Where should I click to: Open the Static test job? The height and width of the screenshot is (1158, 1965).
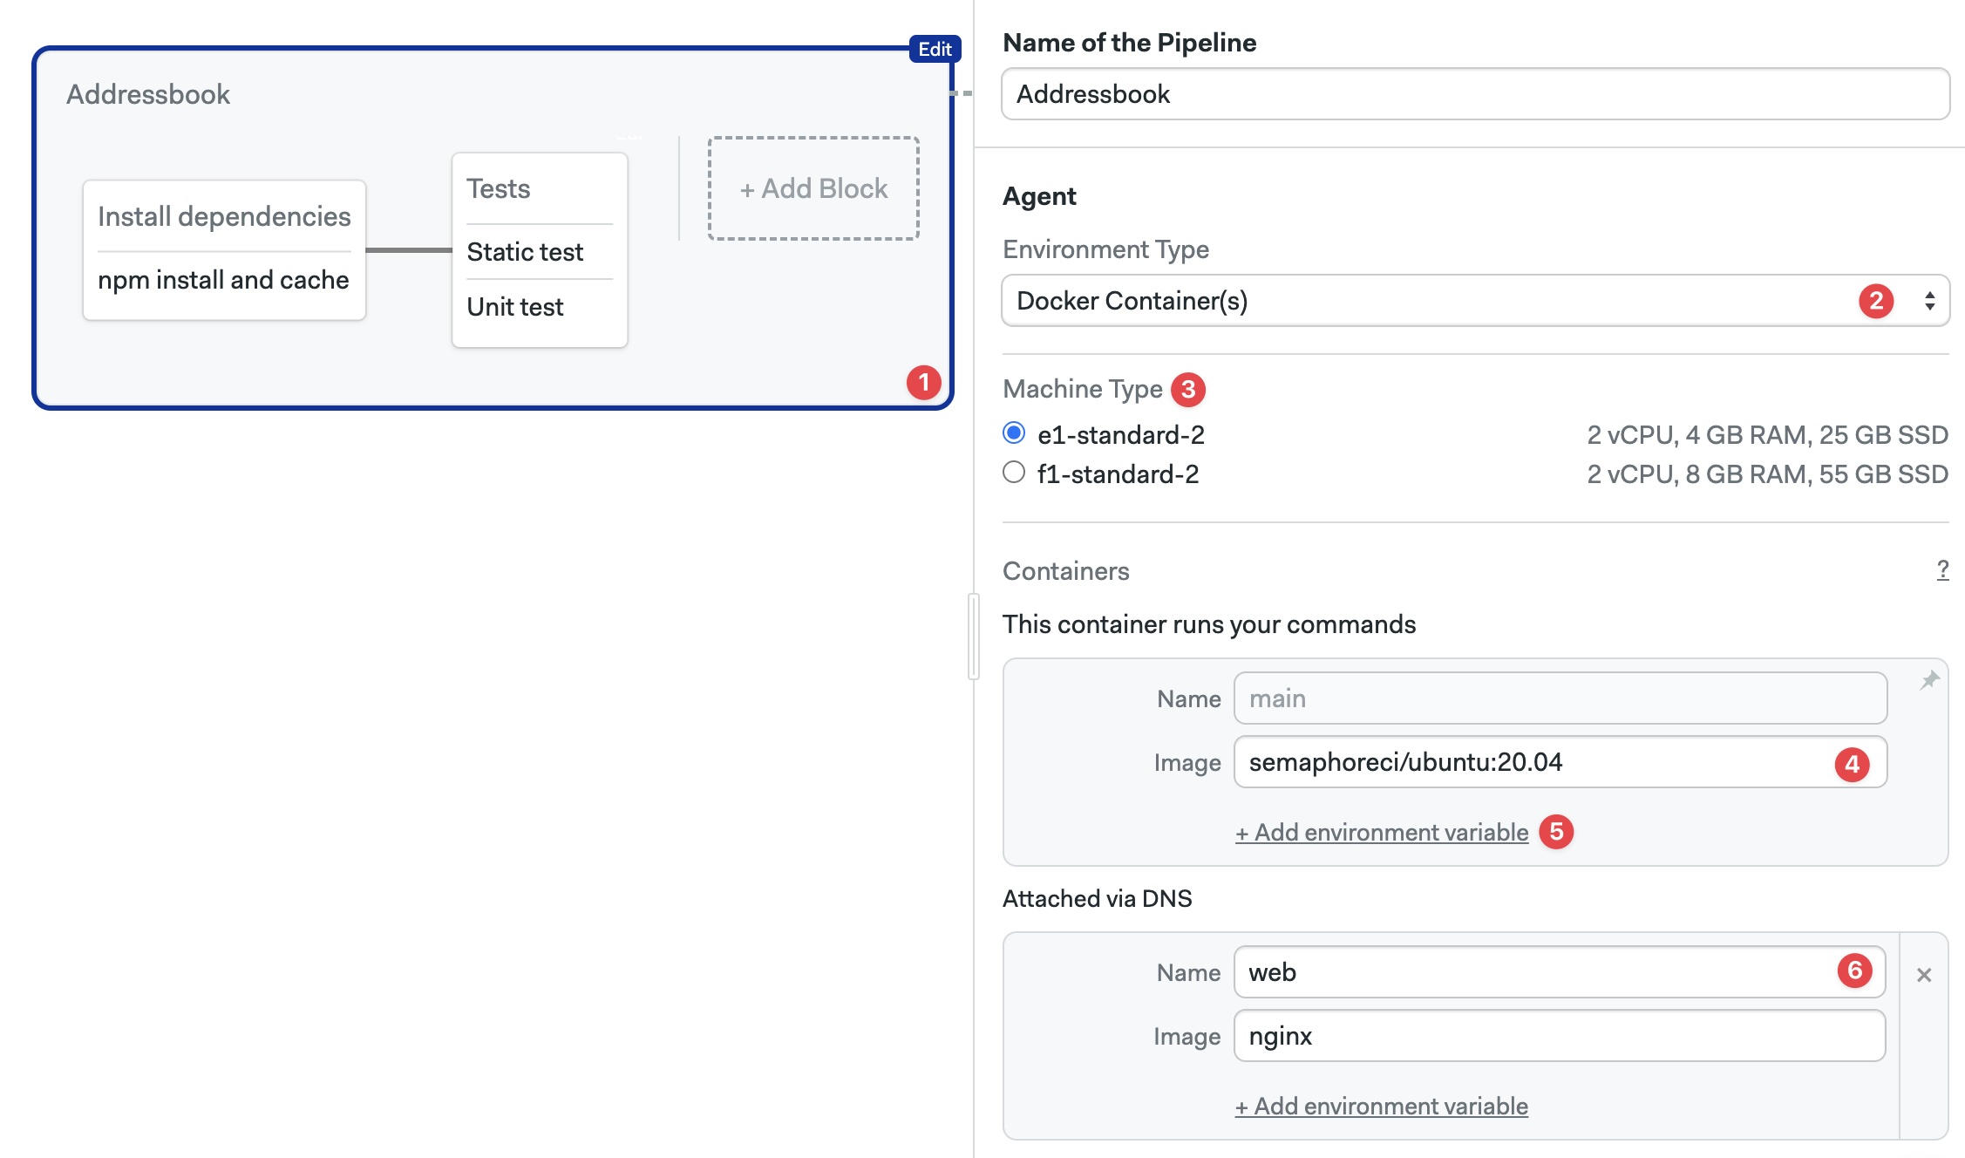[x=525, y=252]
